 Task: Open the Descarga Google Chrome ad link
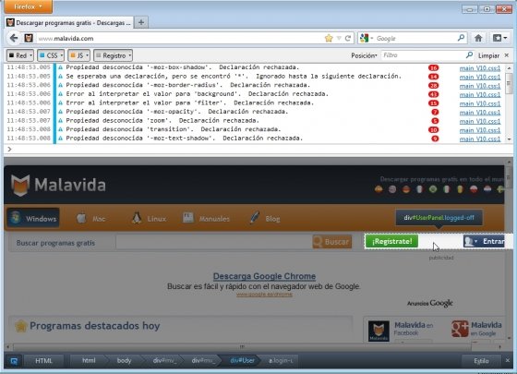pos(264,276)
